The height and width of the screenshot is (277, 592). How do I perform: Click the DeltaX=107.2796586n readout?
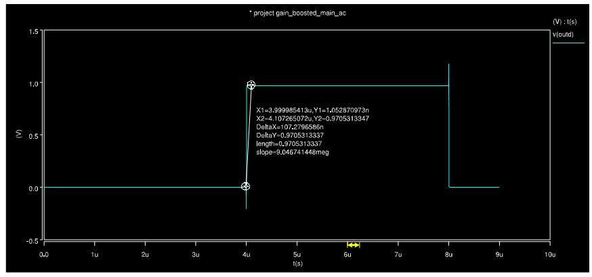[x=290, y=127]
